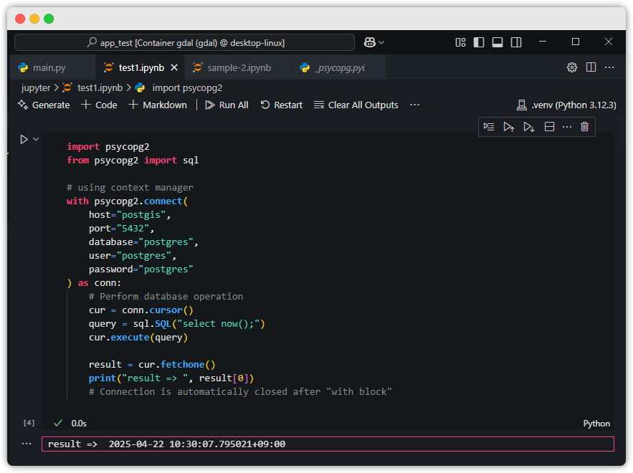Viewport: 633px width, 473px height.
Task: Click port="5432" line
Action: (122, 229)
